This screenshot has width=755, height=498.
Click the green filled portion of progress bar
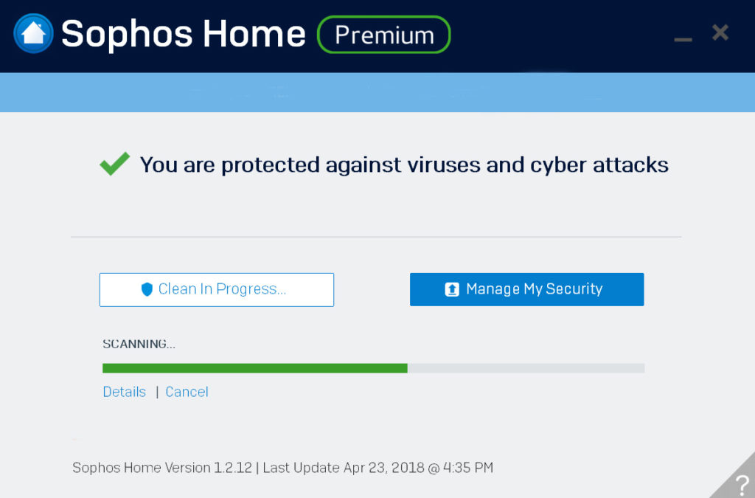[x=254, y=367]
